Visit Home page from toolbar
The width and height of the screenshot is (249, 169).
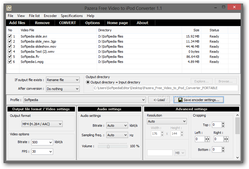coord(118,23)
